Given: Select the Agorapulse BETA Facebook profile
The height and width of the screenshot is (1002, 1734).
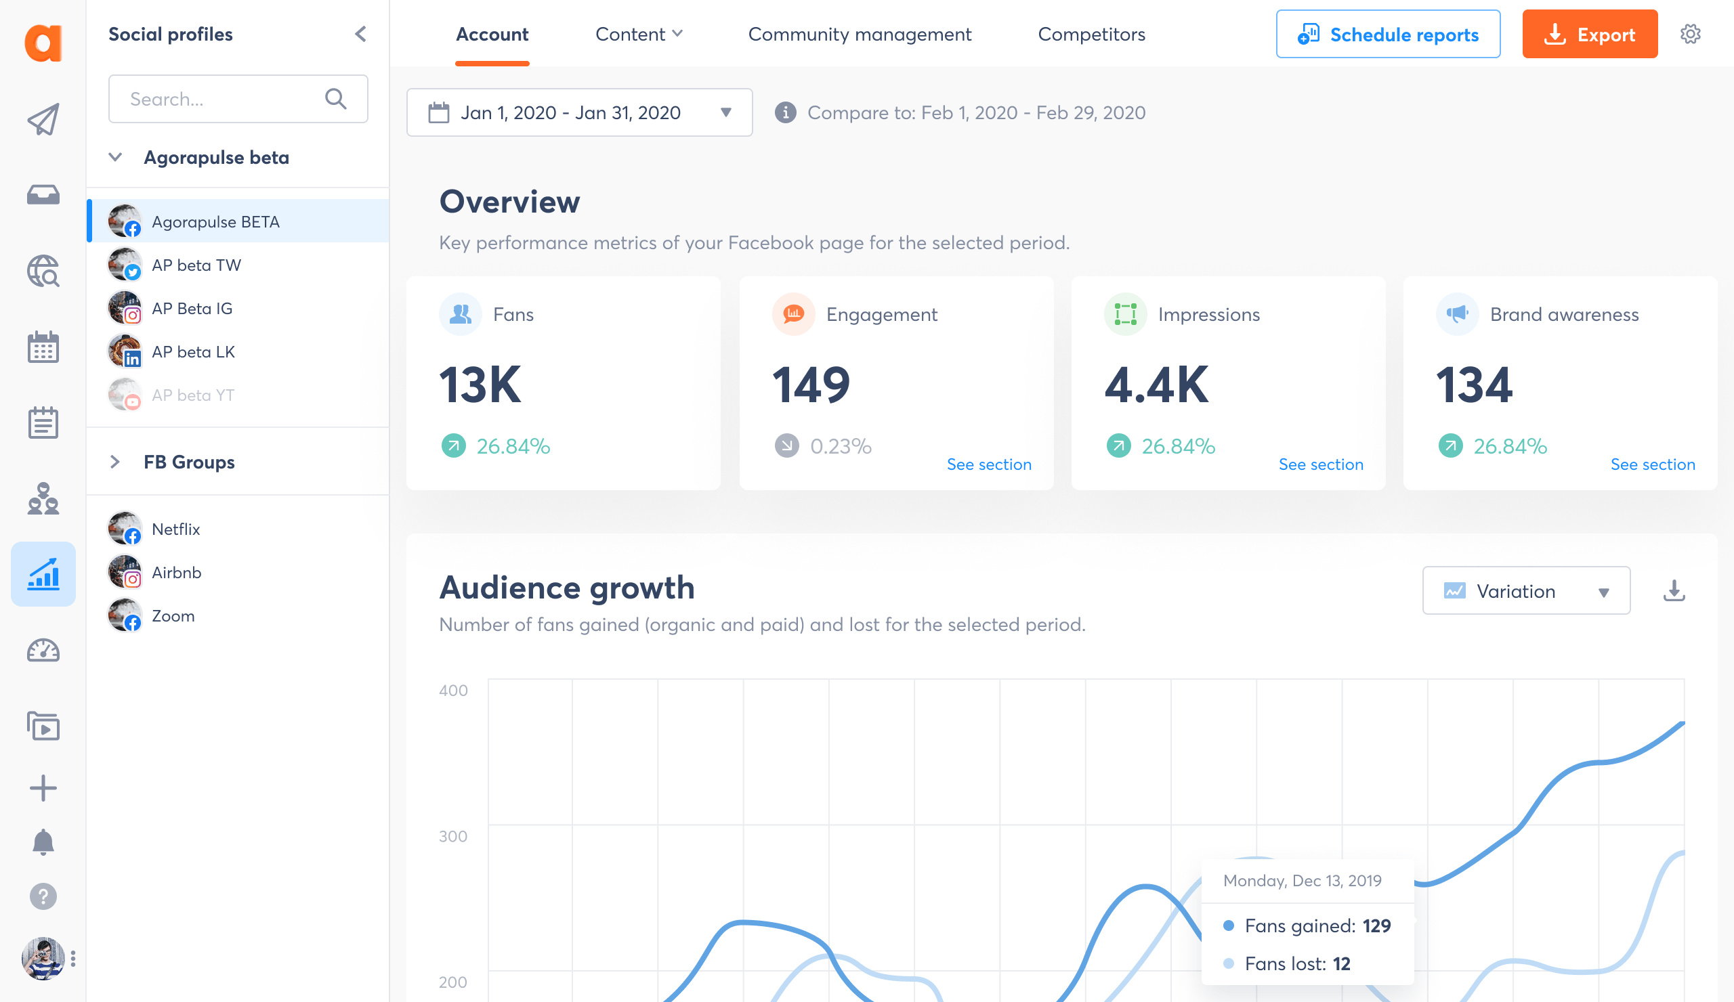Looking at the screenshot, I should click(x=215, y=221).
